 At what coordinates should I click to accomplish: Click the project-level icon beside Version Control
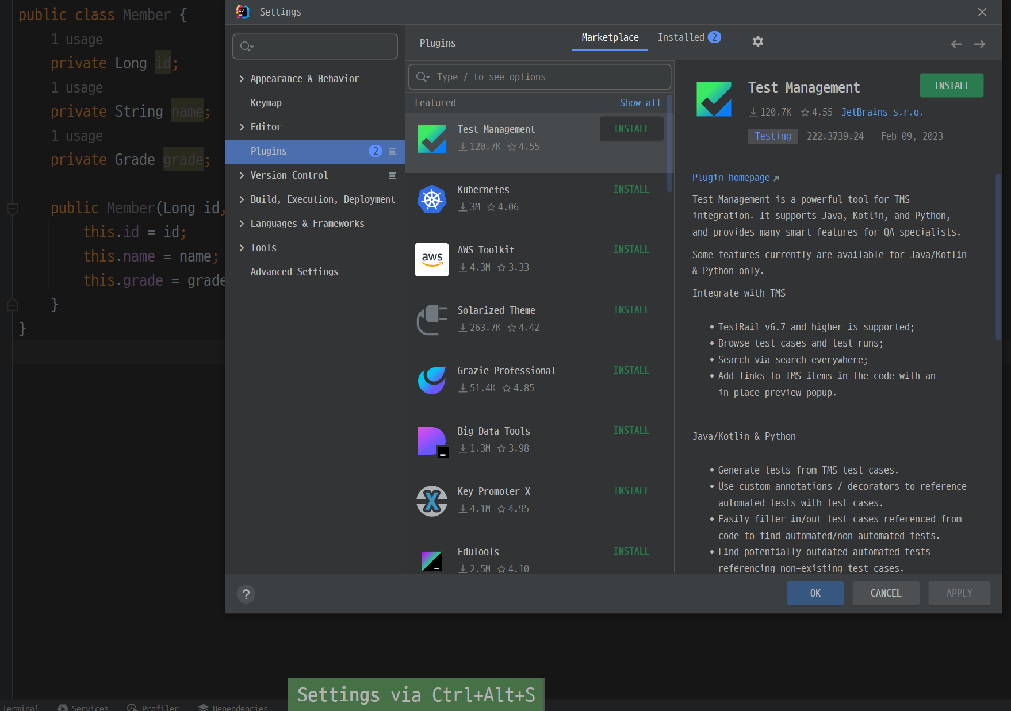click(x=393, y=175)
